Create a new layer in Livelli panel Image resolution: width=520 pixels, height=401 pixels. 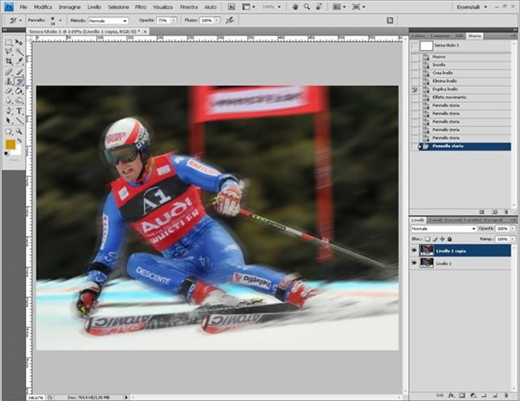click(494, 395)
